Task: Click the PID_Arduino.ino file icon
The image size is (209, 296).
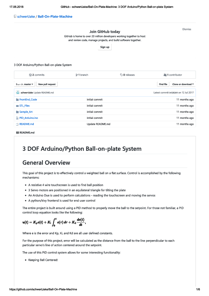Action: click(x=17, y=118)
